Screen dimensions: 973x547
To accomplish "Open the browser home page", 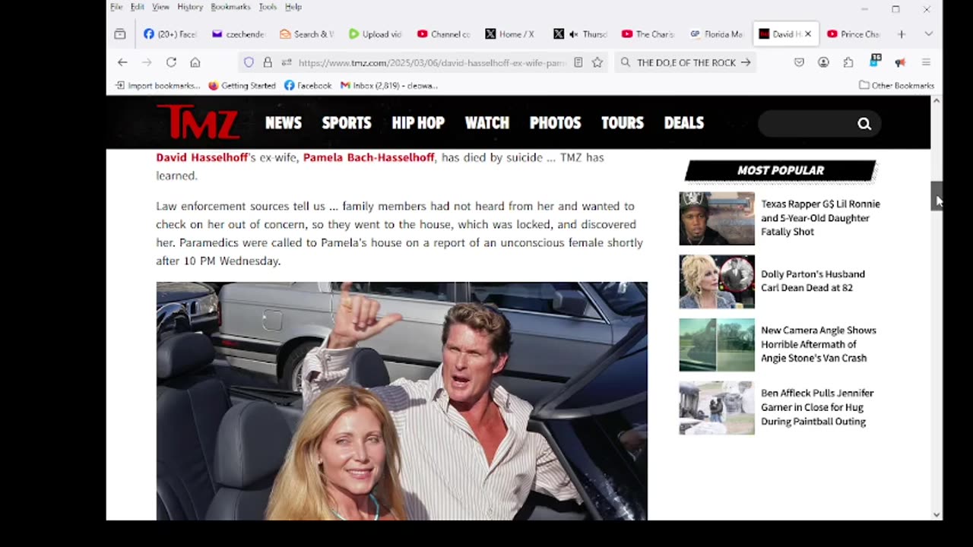I will (195, 62).
